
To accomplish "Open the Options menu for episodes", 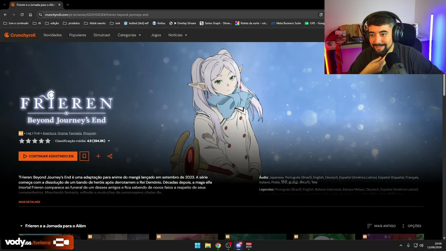I will click(x=412, y=226).
